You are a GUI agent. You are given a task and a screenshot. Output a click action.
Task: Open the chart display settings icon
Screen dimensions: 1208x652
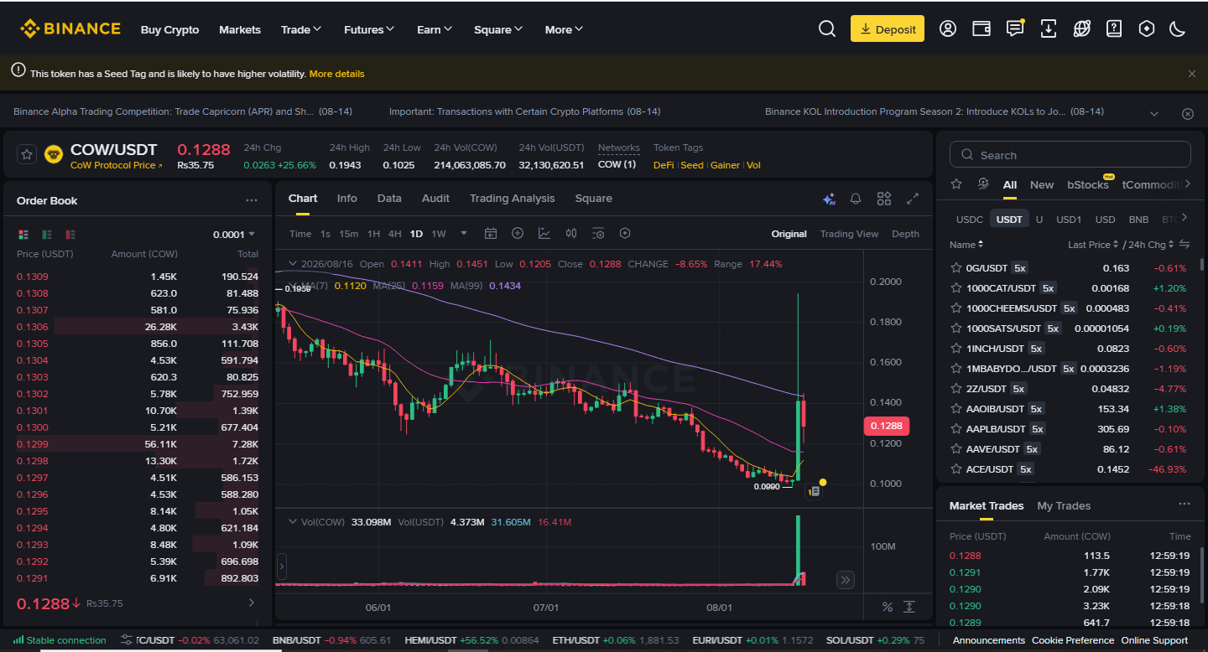598,234
